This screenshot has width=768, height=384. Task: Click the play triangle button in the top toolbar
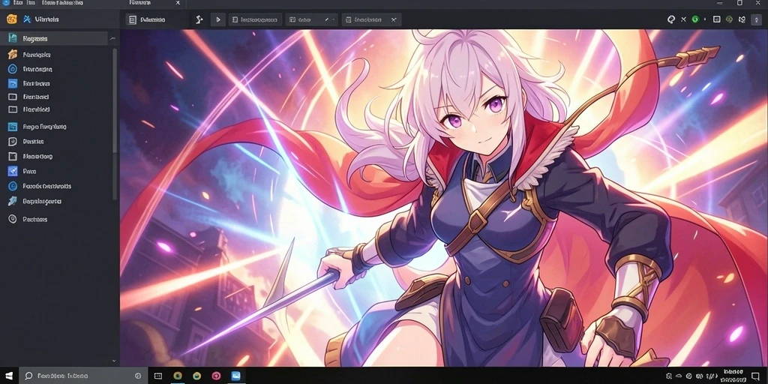pos(218,19)
